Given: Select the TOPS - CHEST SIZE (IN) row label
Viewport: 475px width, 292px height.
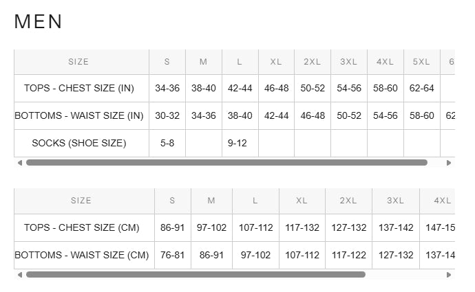Looking at the screenshot, I should (79, 89).
